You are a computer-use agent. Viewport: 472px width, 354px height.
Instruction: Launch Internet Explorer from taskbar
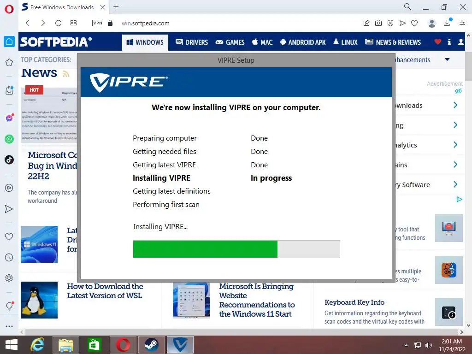click(37, 345)
